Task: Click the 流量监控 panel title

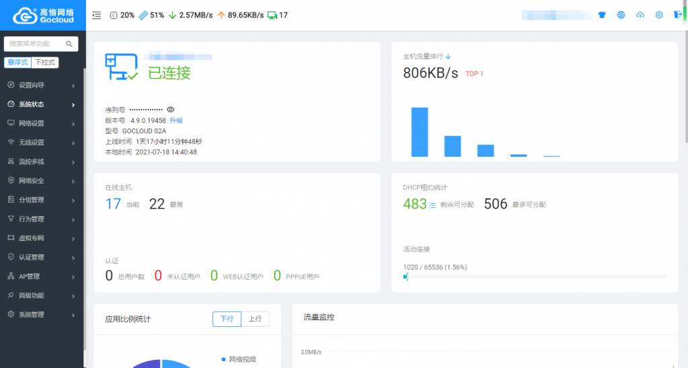Action: [319, 317]
